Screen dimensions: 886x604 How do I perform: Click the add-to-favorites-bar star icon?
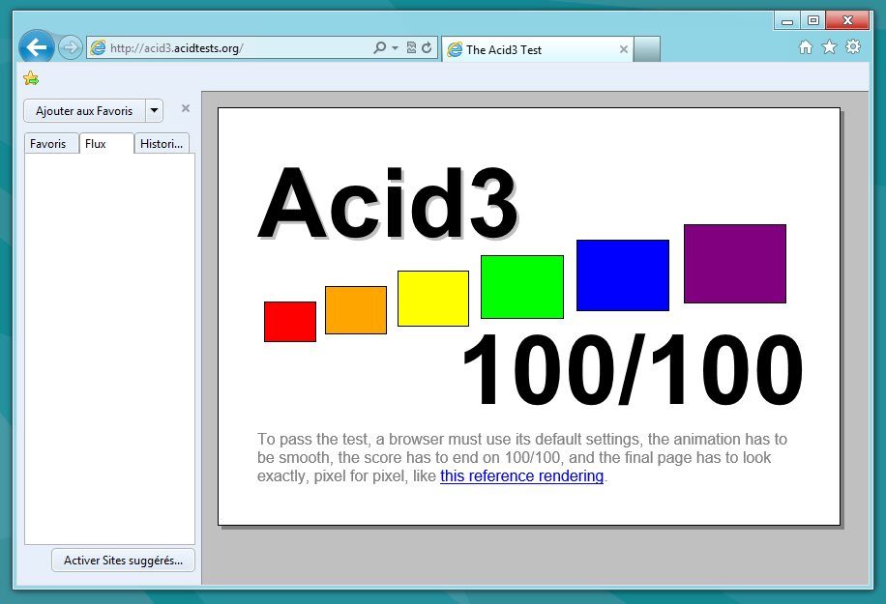click(31, 78)
